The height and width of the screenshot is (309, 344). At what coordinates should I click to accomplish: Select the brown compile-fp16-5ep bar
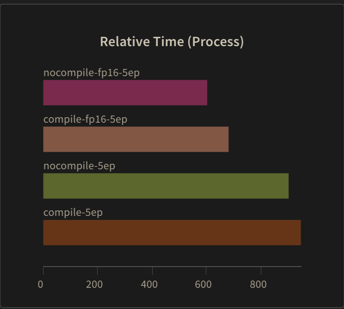pos(135,139)
